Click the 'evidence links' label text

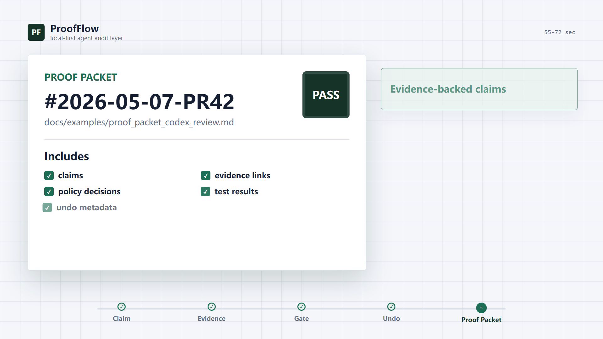(242, 175)
